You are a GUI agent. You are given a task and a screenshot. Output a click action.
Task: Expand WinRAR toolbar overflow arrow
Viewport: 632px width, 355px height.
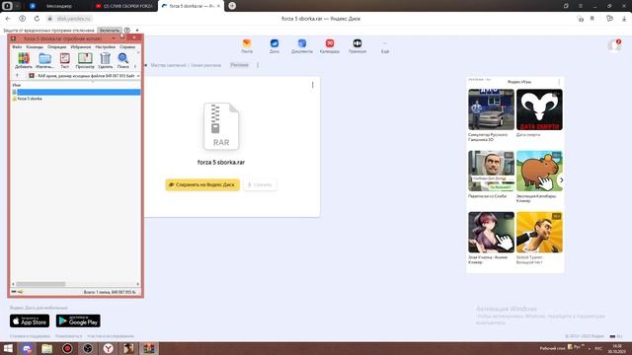tap(135, 66)
